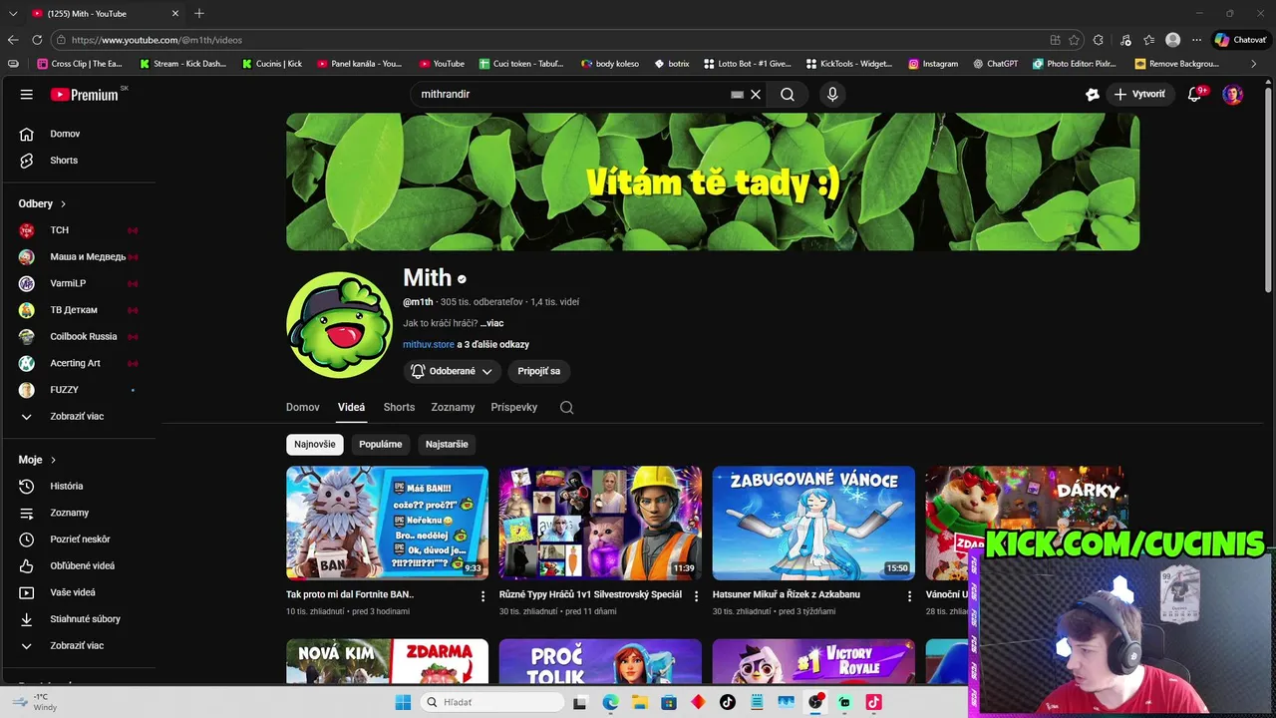Reload the page in the browser

[x=37, y=40]
